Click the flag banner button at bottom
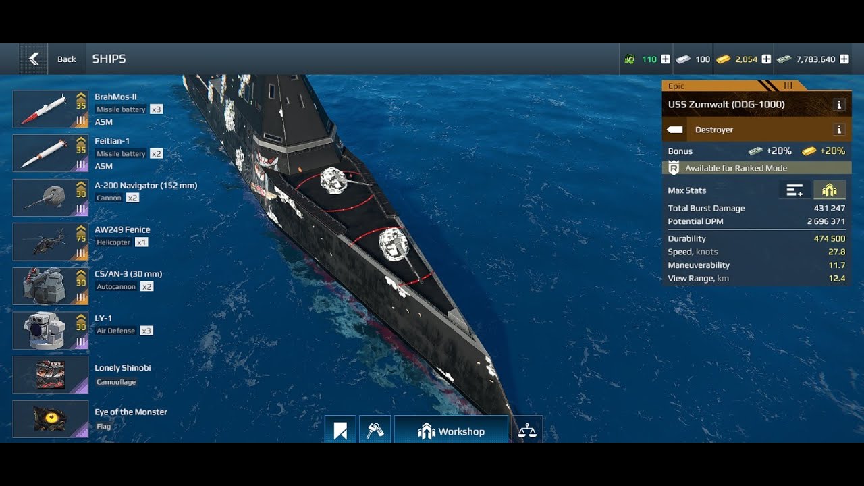Viewport: 864px width, 486px height. (x=340, y=431)
